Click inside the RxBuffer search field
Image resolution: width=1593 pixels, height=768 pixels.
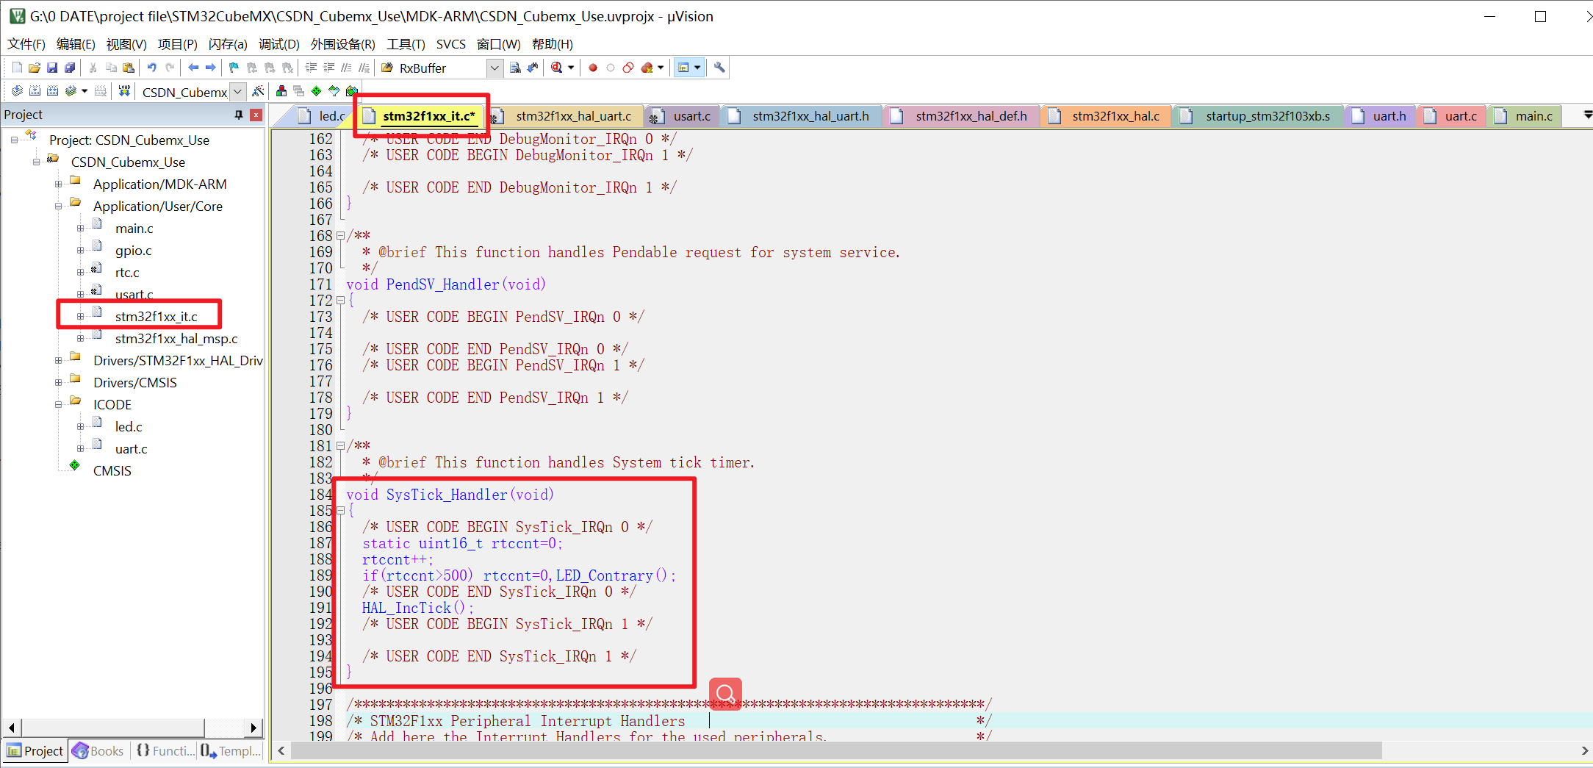coord(441,68)
